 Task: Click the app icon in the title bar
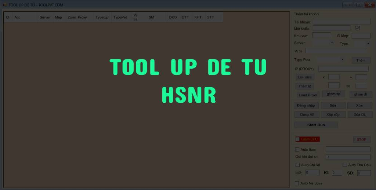5,5
